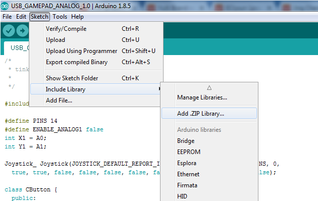Open the Help menu

tap(77, 17)
